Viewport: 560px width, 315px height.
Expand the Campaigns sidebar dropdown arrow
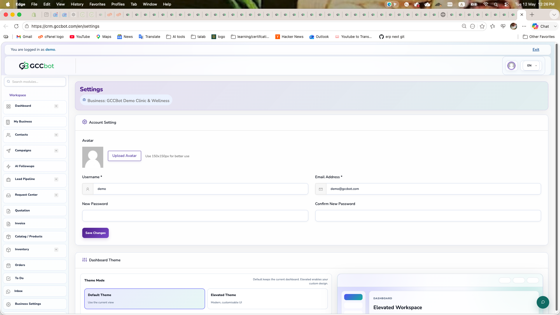coord(56,151)
